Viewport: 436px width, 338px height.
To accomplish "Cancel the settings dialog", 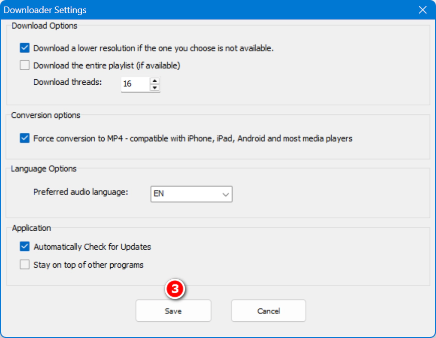I will click(x=268, y=311).
